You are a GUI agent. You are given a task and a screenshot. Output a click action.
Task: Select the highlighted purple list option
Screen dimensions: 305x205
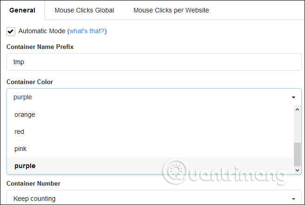(25, 166)
